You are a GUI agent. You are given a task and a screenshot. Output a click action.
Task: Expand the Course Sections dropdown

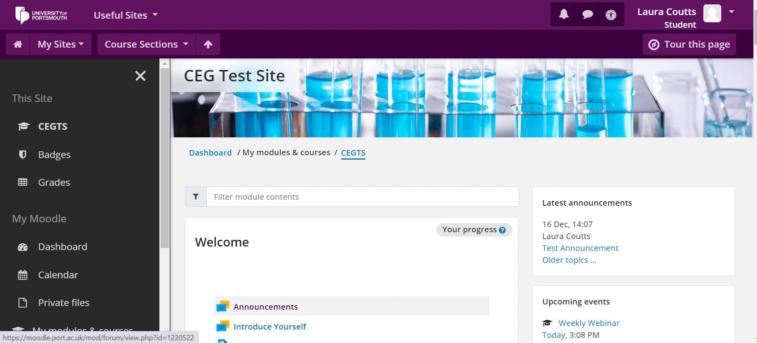click(x=146, y=44)
